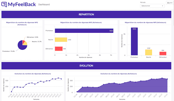Click the red Détracteur pie slice

[23, 42]
